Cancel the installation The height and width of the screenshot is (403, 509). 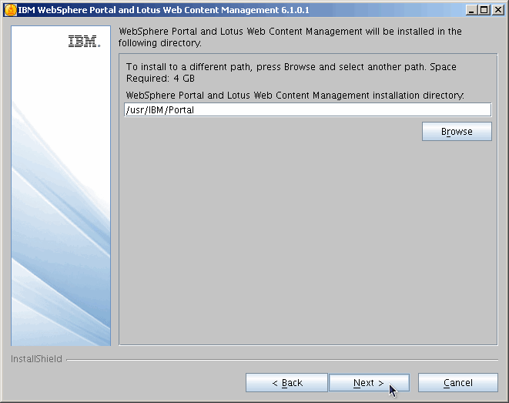tap(457, 383)
